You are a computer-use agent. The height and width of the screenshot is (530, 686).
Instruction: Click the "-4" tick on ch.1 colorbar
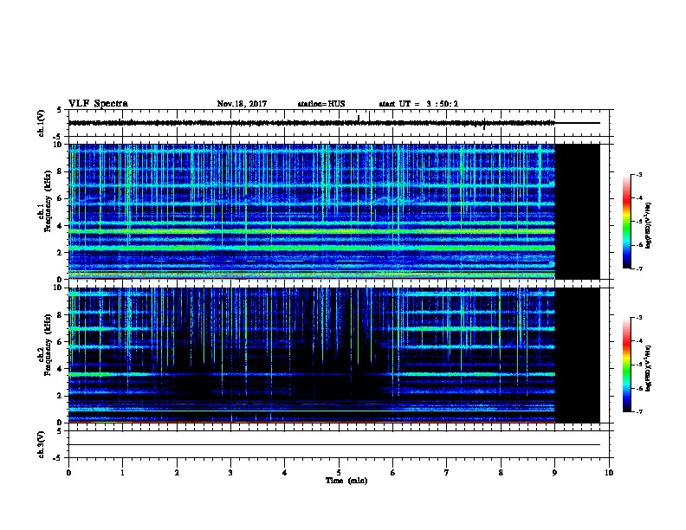coord(638,198)
